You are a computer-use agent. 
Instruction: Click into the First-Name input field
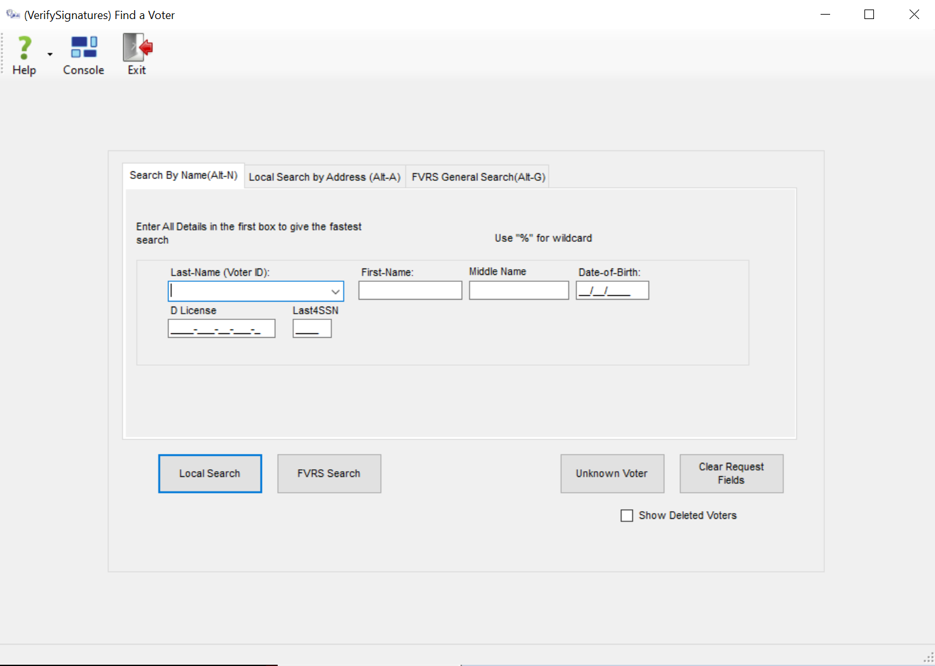410,291
